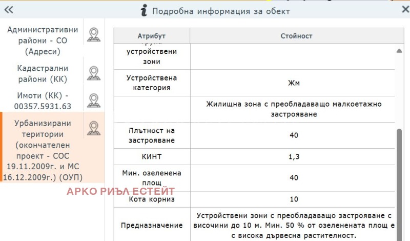The image size is (410, 241).
Task: Click the Стойност column header
Action: click(296, 36)
